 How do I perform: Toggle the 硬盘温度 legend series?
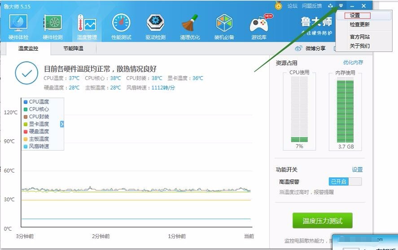[36, 131]
